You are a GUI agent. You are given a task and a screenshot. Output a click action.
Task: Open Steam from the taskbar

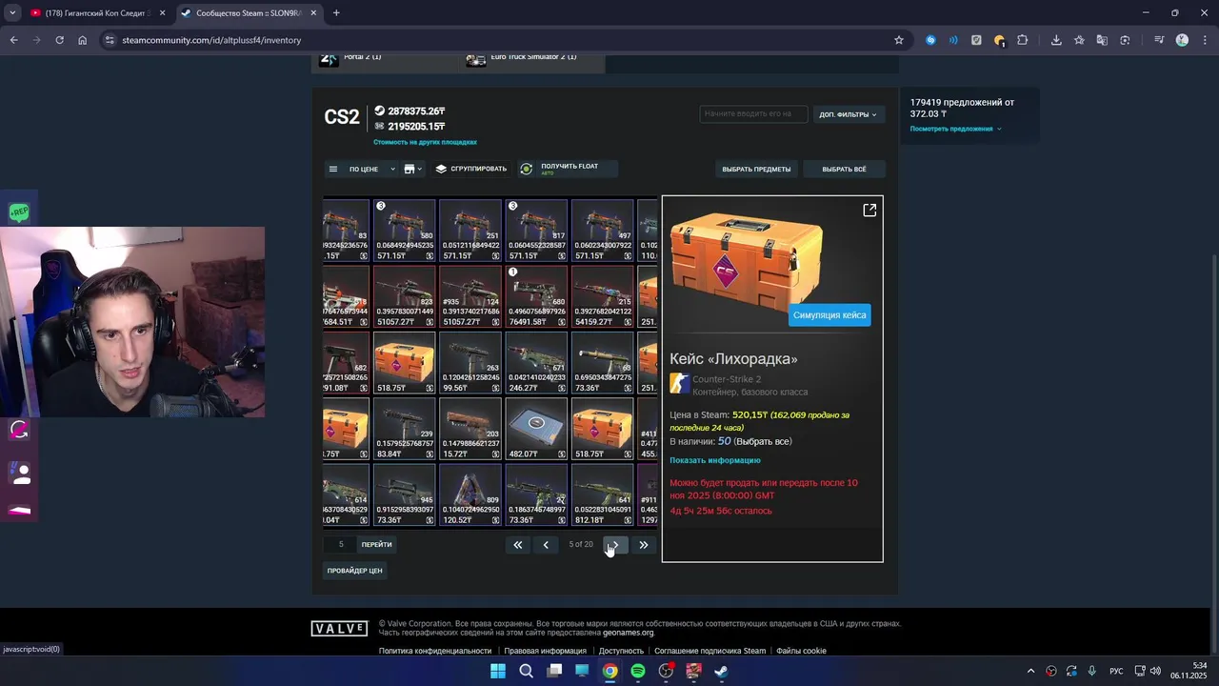point(722,671)
